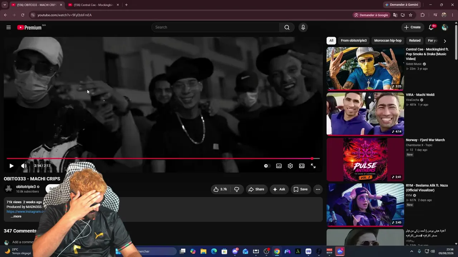The image size is (458, 257).
Task: Open the weather widget on taskbar
Action: coord(17,251)
